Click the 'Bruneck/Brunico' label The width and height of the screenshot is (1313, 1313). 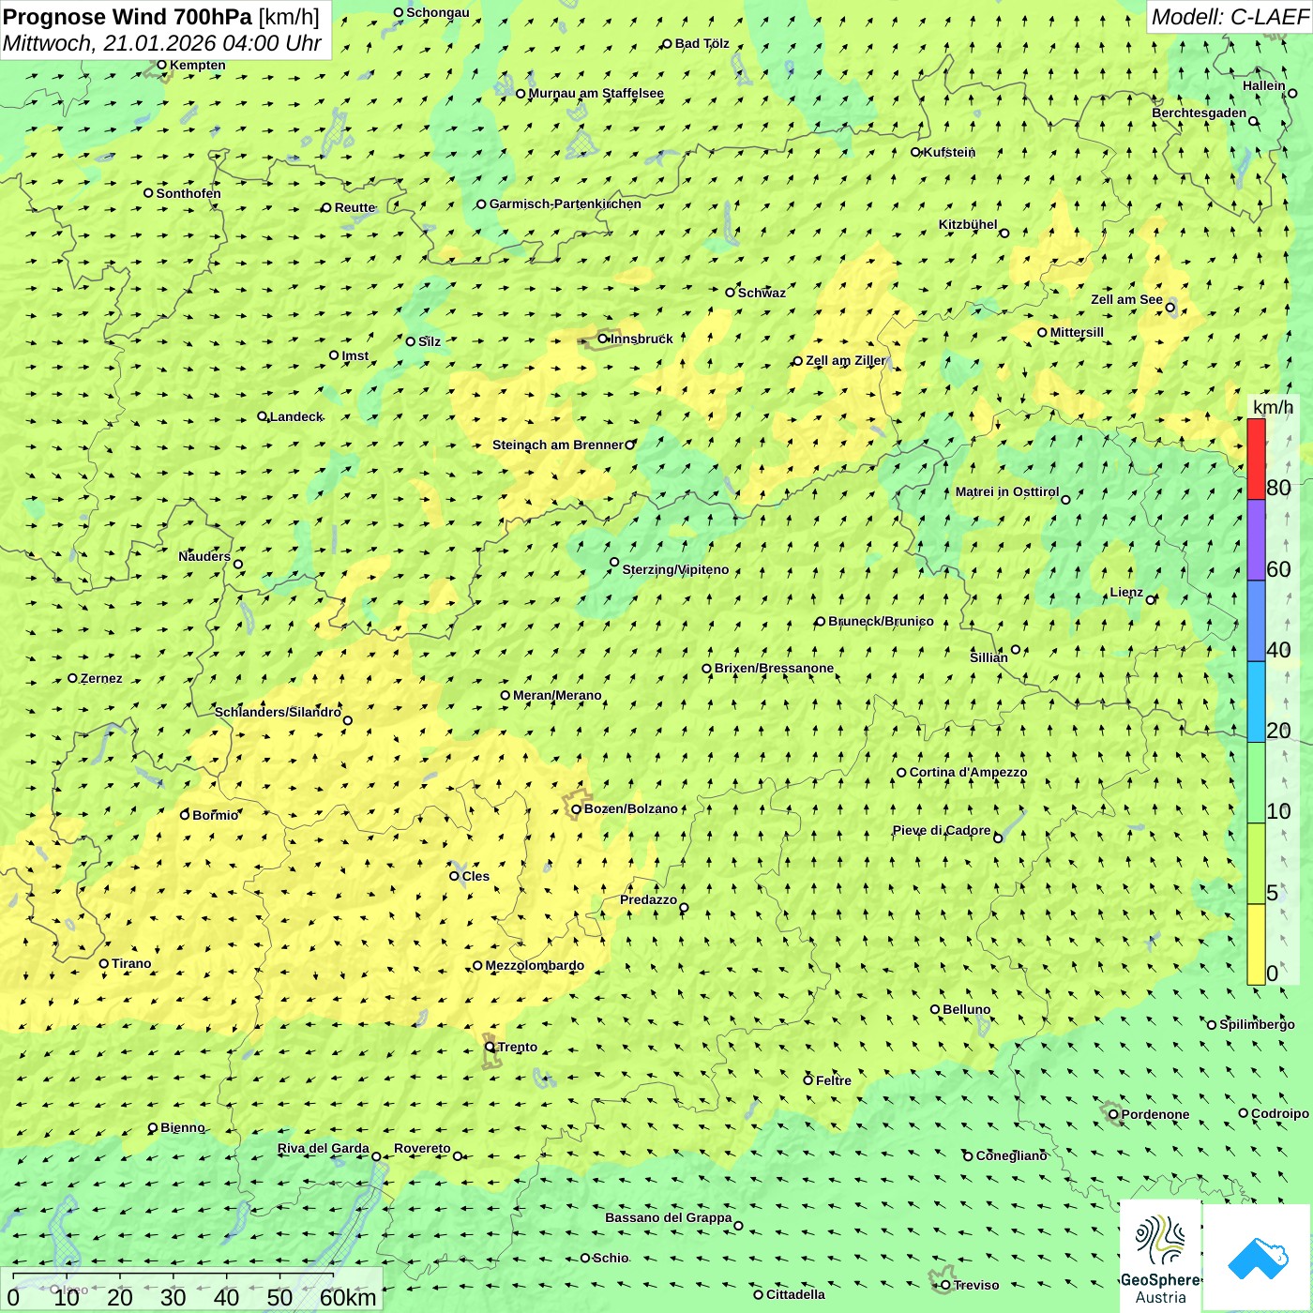pos(881,621)
